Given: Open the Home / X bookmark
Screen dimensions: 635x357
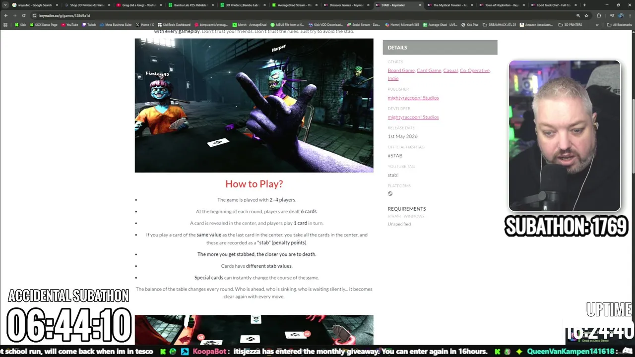Looking at the screenshot, I should point(144,24).
